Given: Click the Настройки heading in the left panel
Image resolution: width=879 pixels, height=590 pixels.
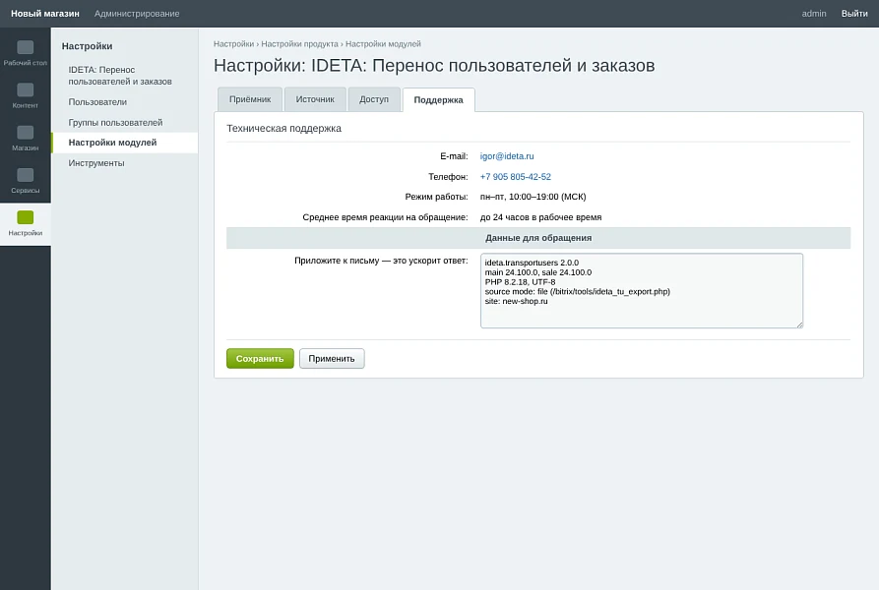Looking at the screenshot, I should [87, 46].
